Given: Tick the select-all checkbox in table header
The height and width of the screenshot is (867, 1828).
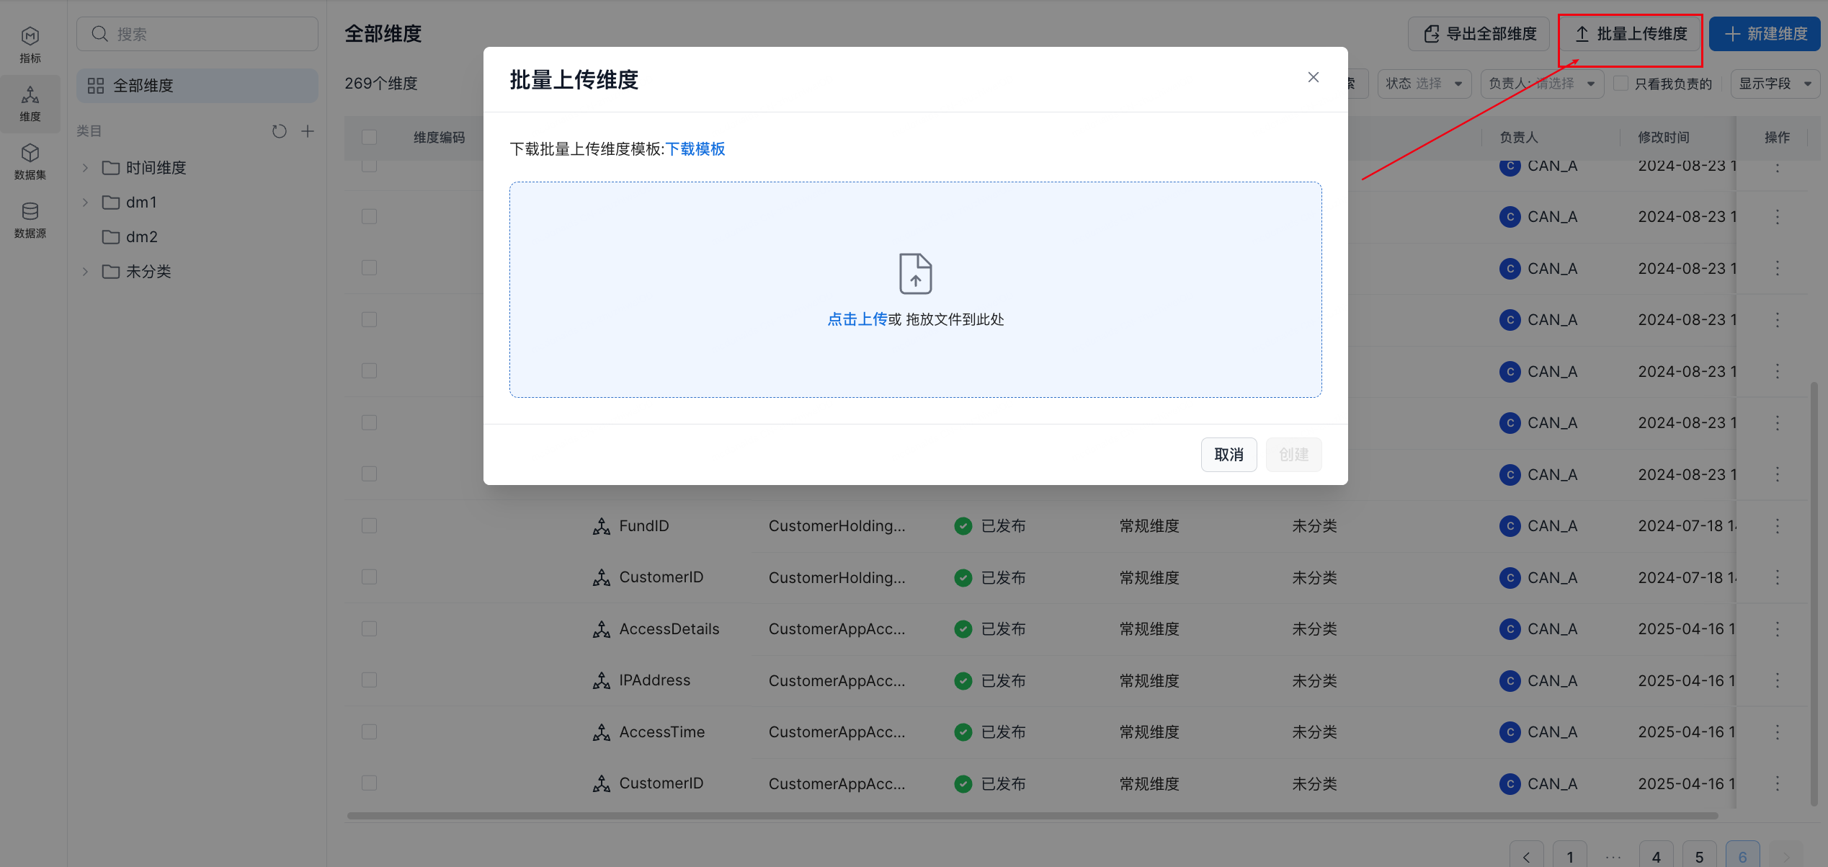Looking at the screenshot, I should pos(370,137).
